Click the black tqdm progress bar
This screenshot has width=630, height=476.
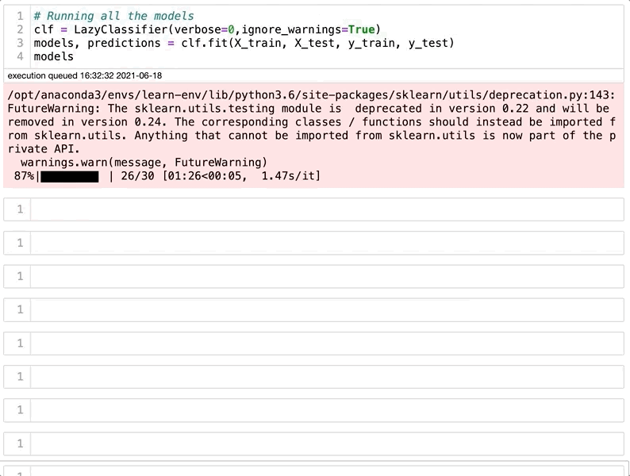69,176
